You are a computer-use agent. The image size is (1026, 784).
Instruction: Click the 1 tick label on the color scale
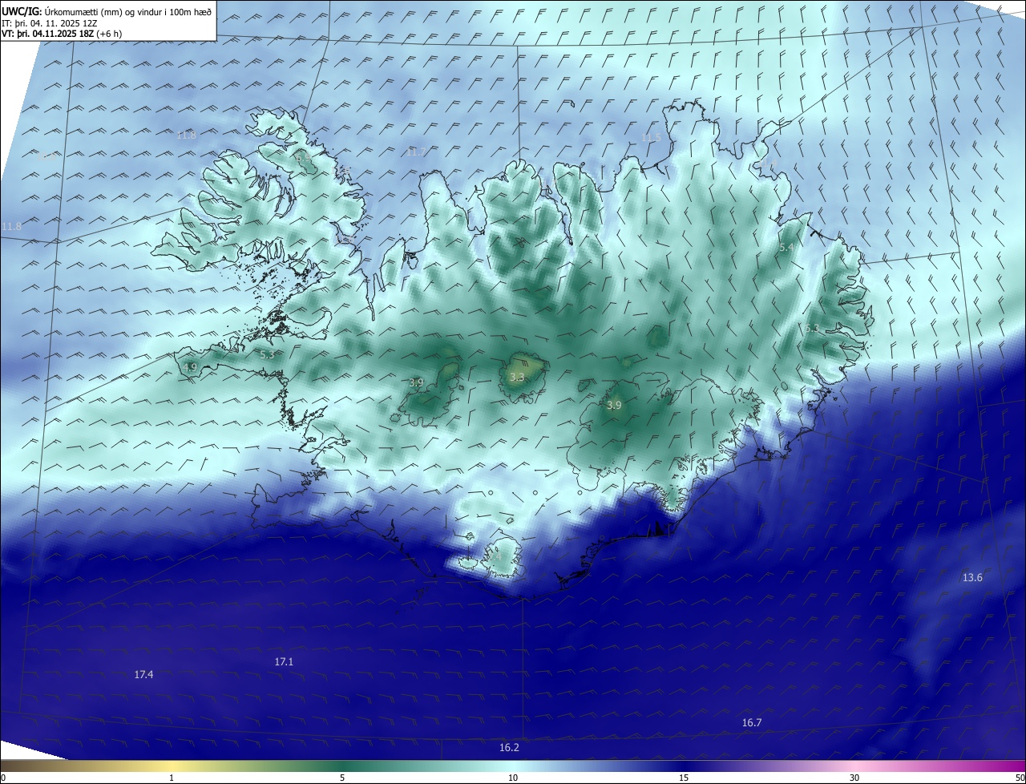click(172, 778)
